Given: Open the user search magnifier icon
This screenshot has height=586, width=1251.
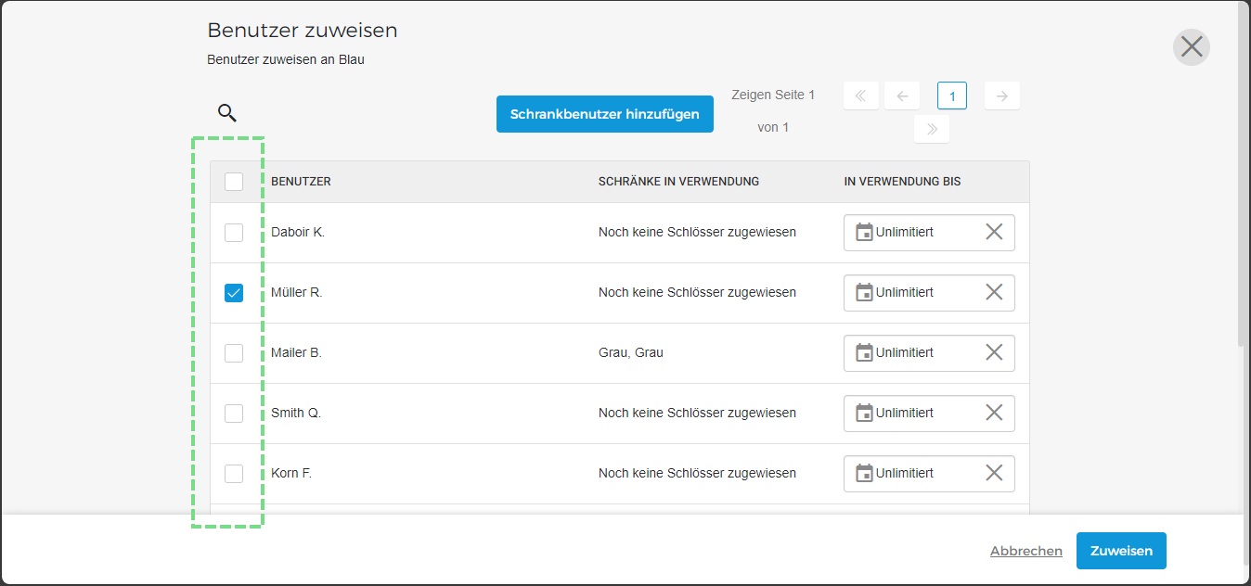Looking at the screenshot, I should pos(227,113).
